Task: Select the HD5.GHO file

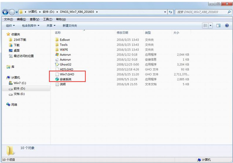Action: coord(66,69)
